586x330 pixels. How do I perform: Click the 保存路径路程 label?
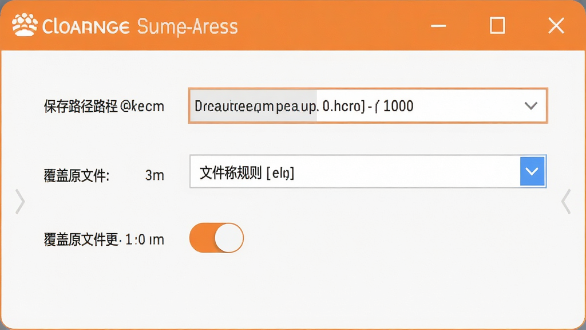(x=81, y=107)
